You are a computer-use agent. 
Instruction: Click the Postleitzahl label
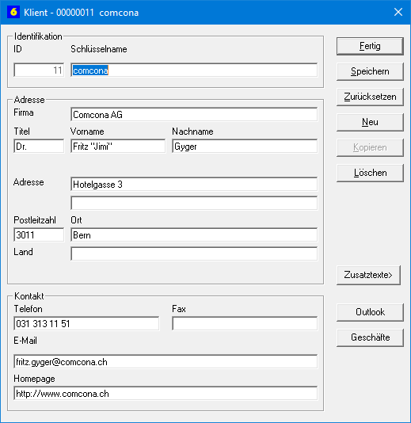coord(35,220)
